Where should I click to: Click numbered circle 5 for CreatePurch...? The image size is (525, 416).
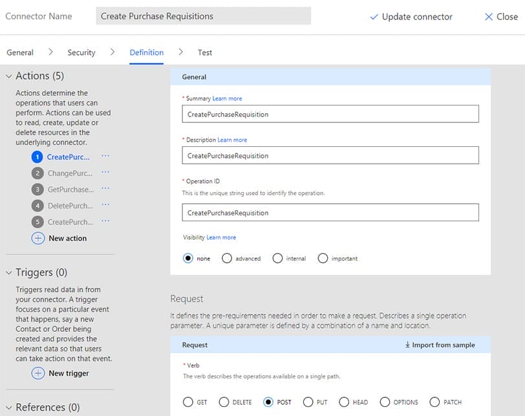coord(37,222)
